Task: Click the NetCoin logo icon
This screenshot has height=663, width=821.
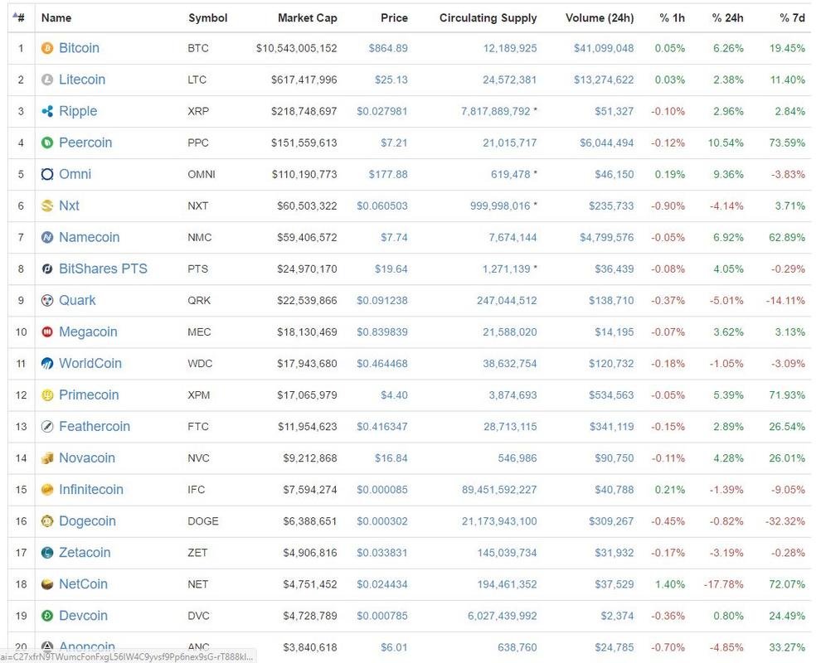Action: click(x=47, y=584)
